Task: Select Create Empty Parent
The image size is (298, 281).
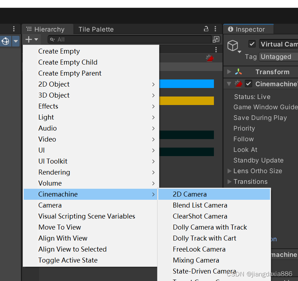Action: point(91,73)
